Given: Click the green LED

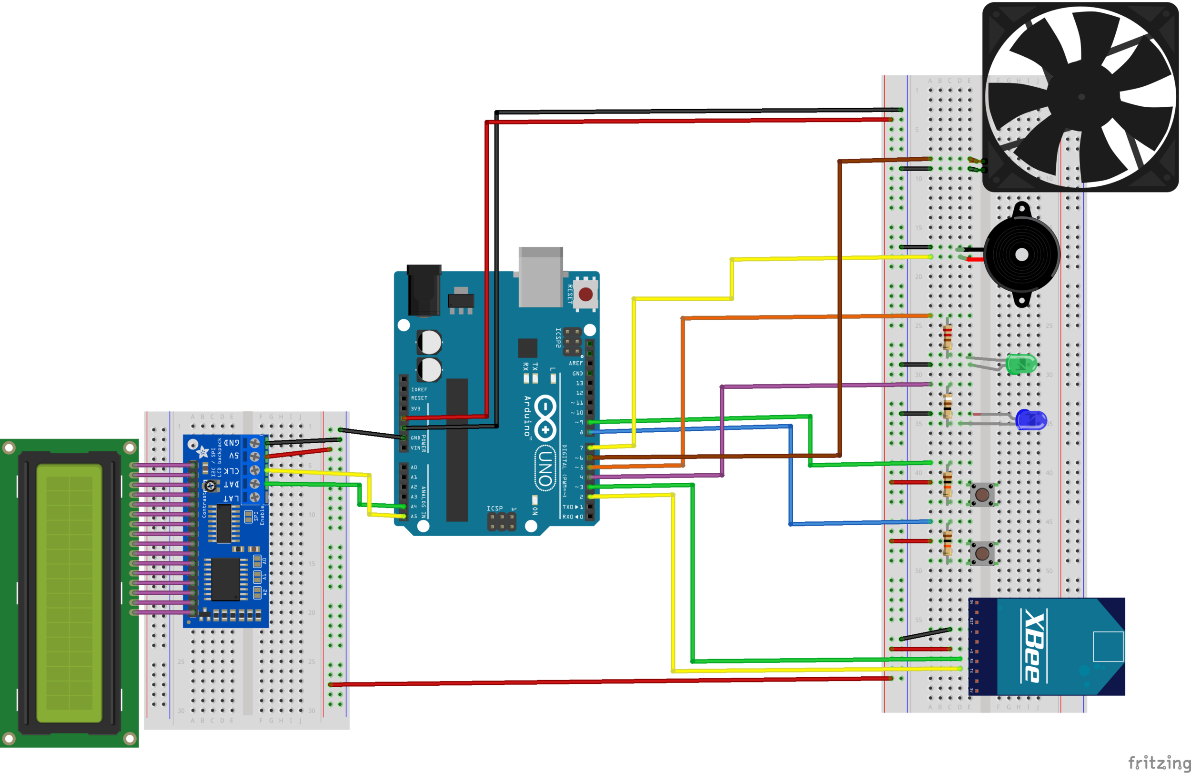Looking at the screenshot, I should [x=1021, y=364].
